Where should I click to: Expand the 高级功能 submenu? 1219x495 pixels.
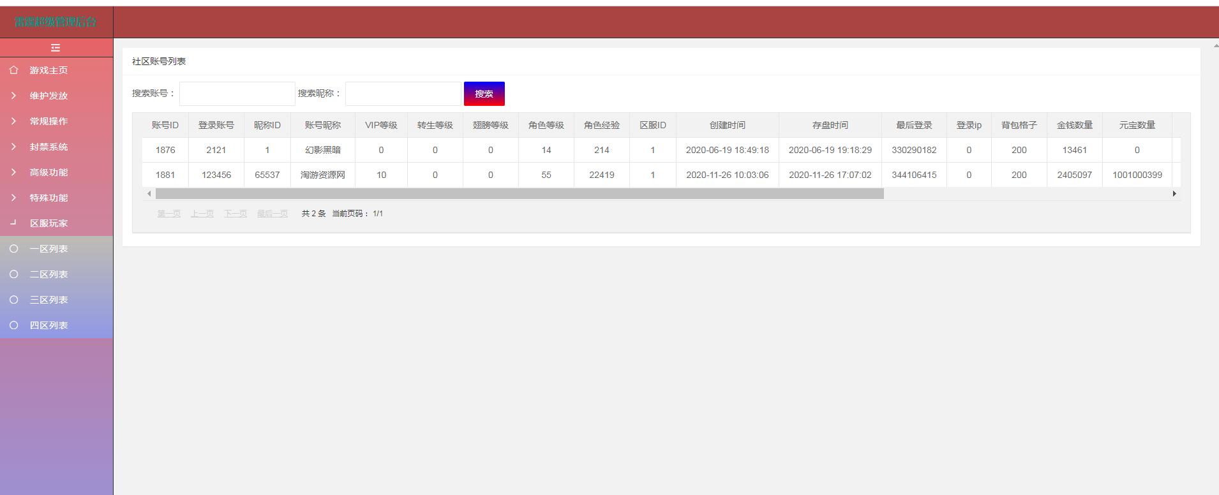point(49,172)
